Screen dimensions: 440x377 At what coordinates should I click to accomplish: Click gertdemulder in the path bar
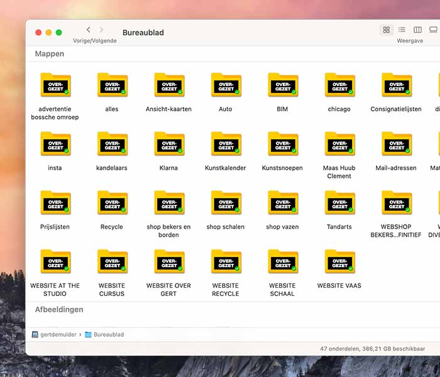[58, 335]
